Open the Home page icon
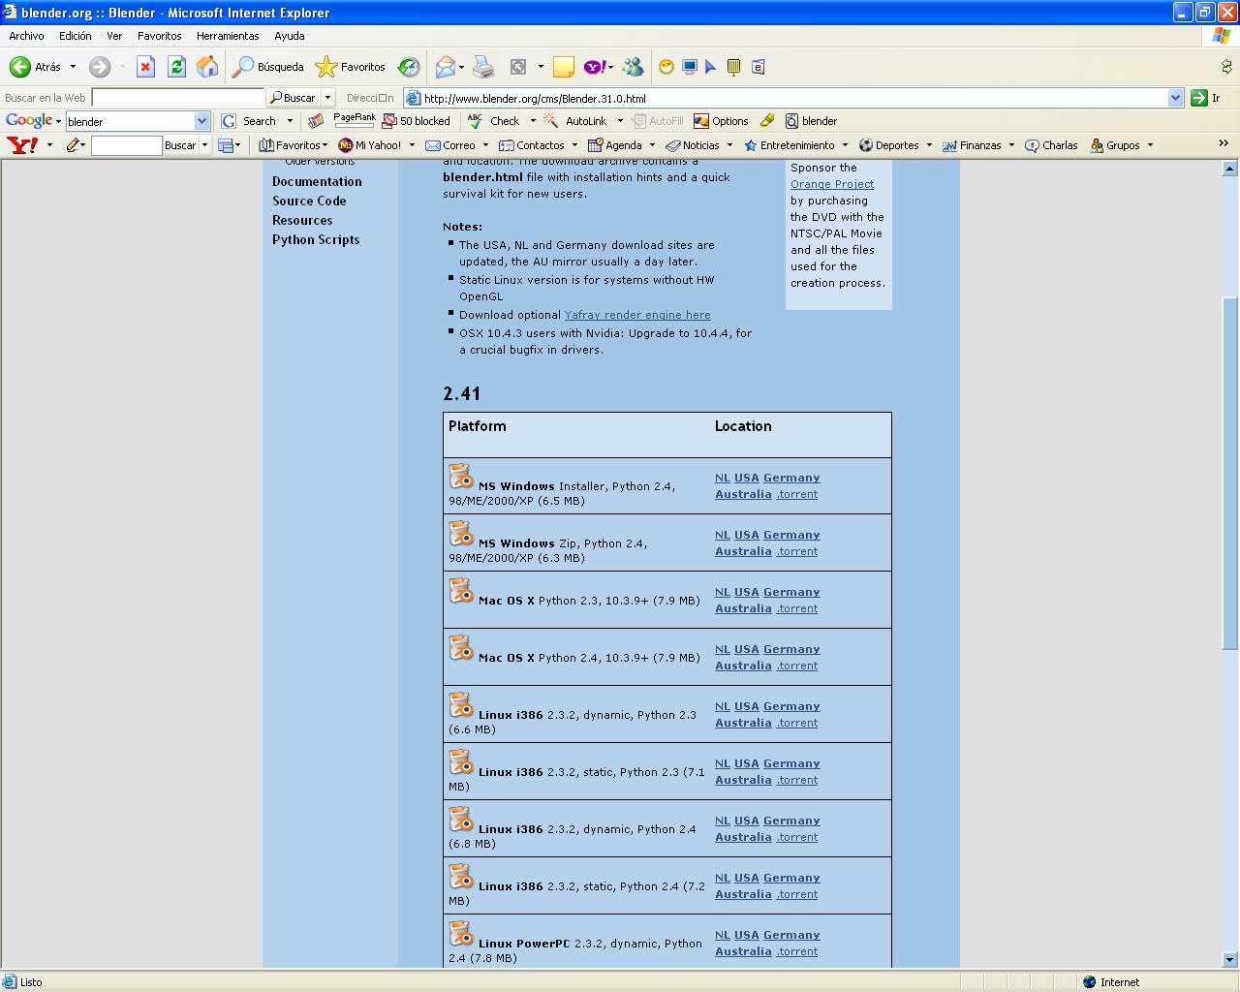 click(x=207, y=67)
